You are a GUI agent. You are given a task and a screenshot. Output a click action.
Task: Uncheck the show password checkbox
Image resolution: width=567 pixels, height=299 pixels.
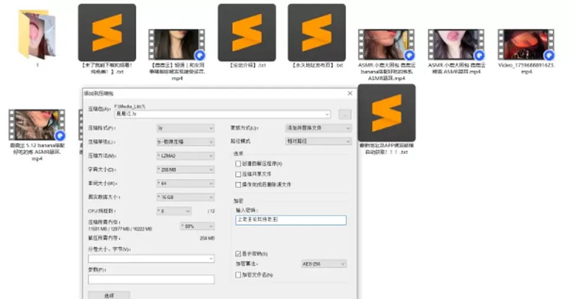click(238, 254)
